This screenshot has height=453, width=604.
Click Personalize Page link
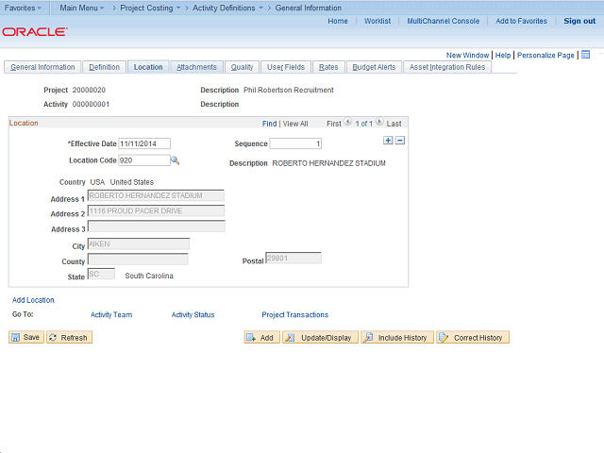tap(545, 55)
